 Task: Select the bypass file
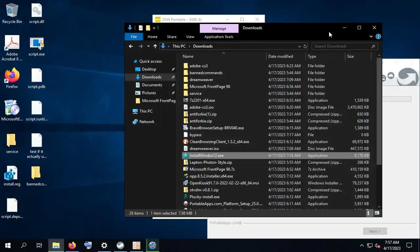click(276, 135)
